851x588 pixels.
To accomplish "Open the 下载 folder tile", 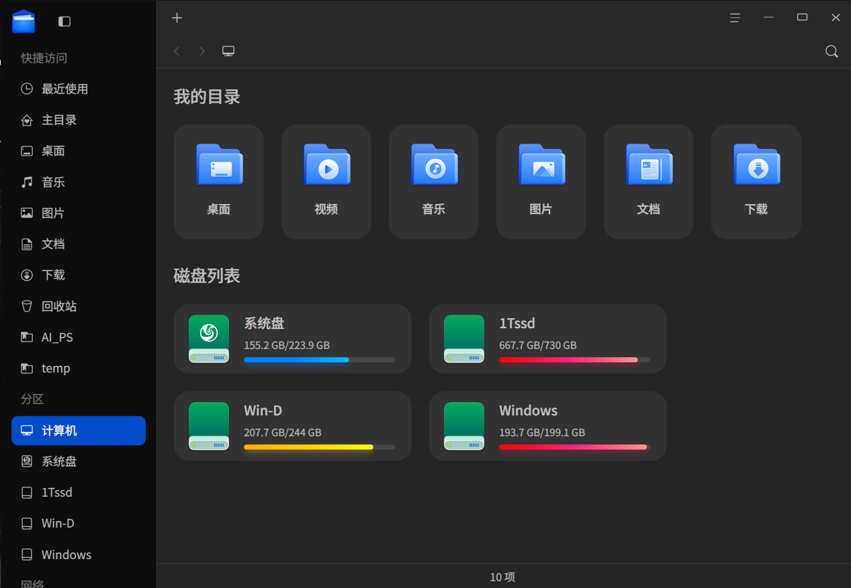I will [x=756, y=181].
